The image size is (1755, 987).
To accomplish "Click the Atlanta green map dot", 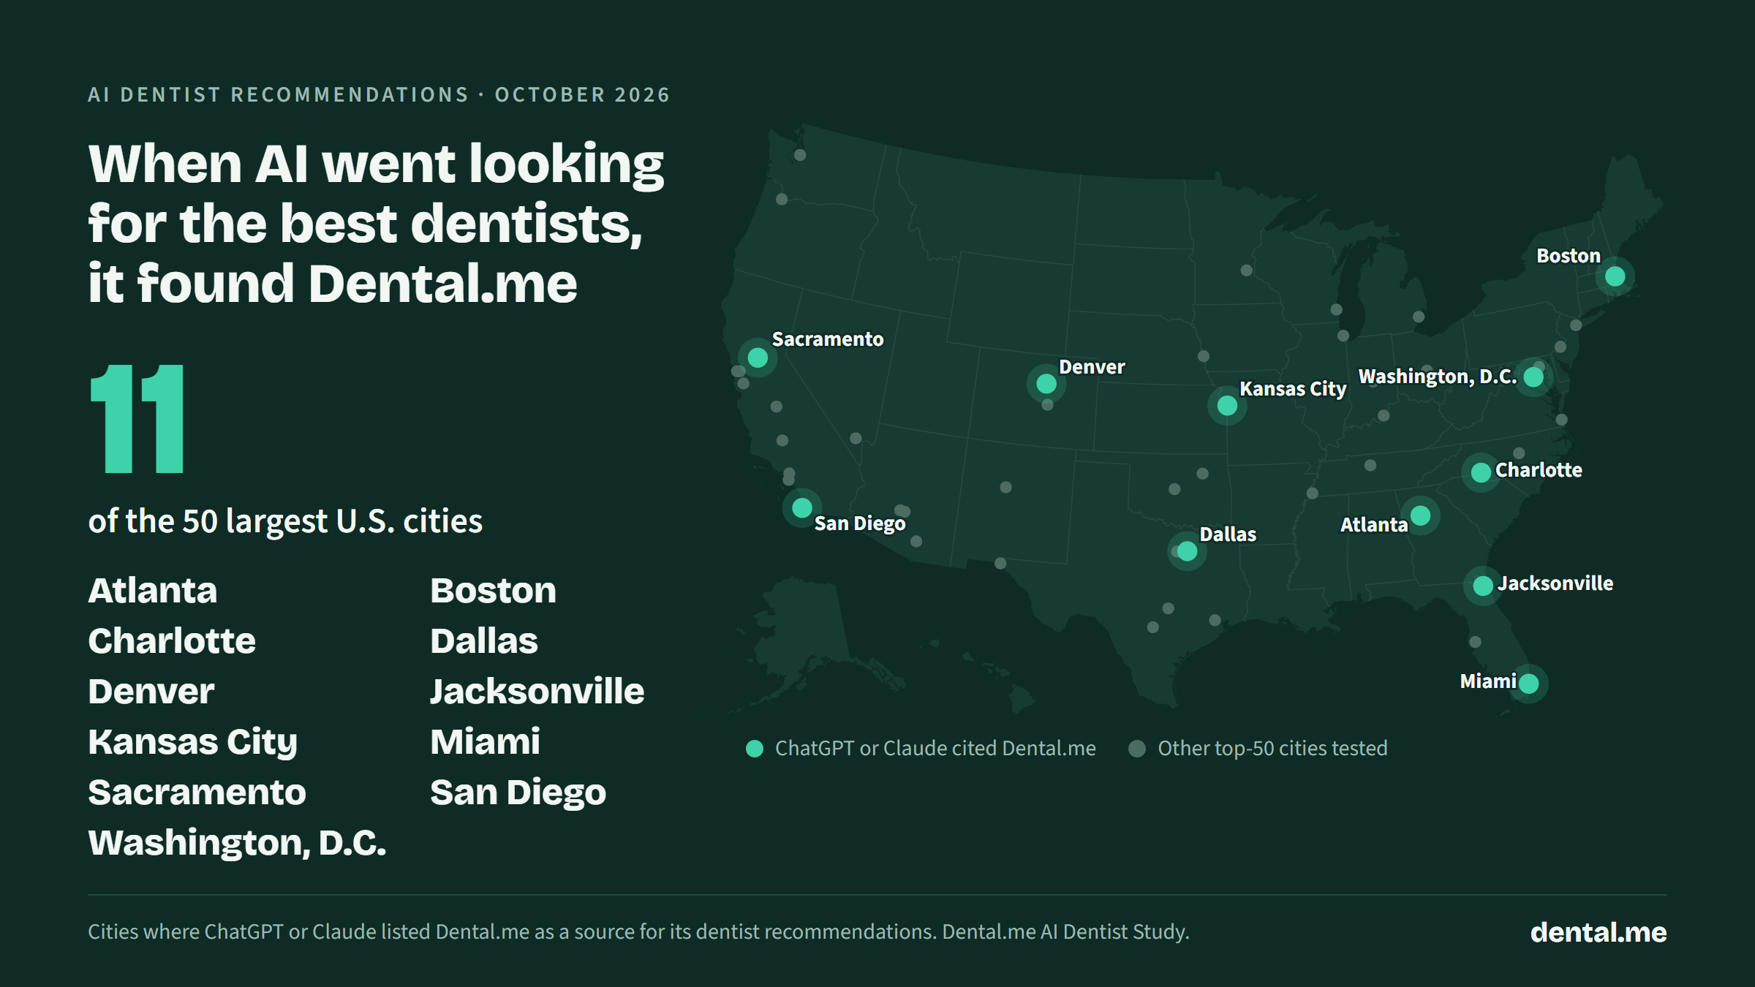I will (1420, 515).
